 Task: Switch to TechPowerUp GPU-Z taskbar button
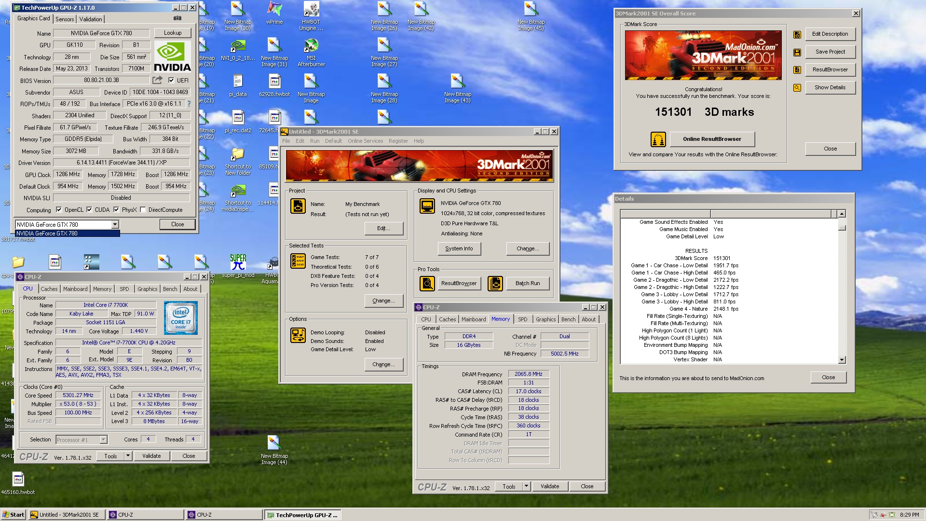click(303, 515)
